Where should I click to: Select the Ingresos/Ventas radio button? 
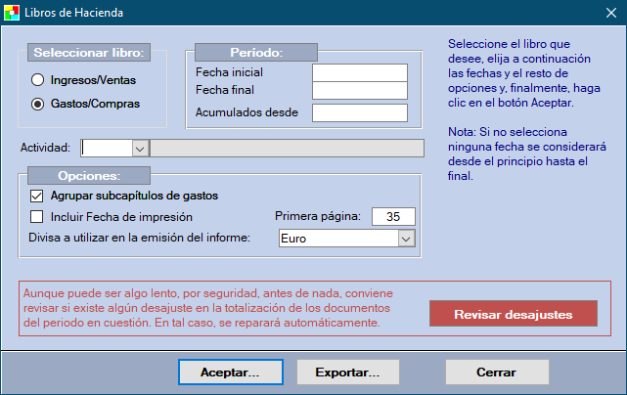click(x=38, y=80)
